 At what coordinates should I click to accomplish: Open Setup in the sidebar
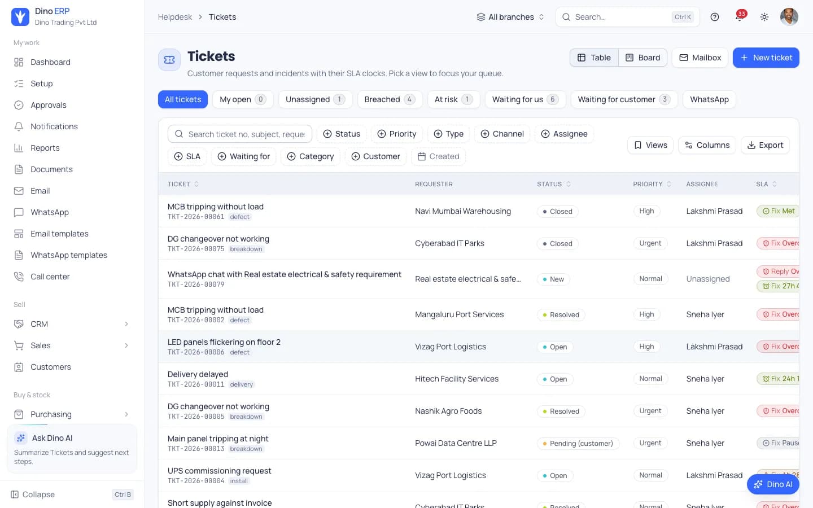72,84
